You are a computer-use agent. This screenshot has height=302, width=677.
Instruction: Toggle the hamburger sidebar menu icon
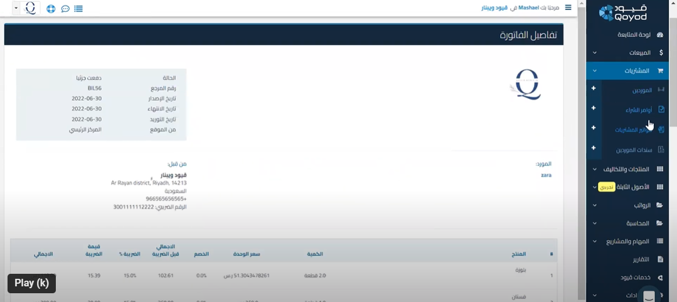point(568,8)
